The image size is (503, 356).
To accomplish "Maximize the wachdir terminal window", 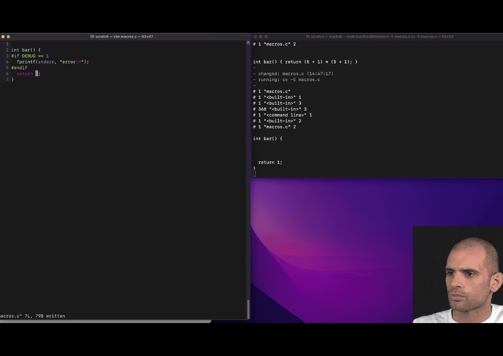I will tap(266, 36).
